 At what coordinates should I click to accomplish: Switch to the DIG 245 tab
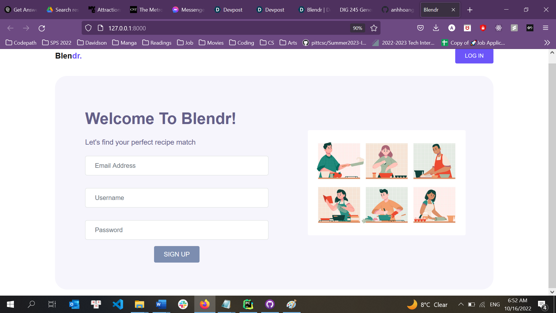coord(355,10)
